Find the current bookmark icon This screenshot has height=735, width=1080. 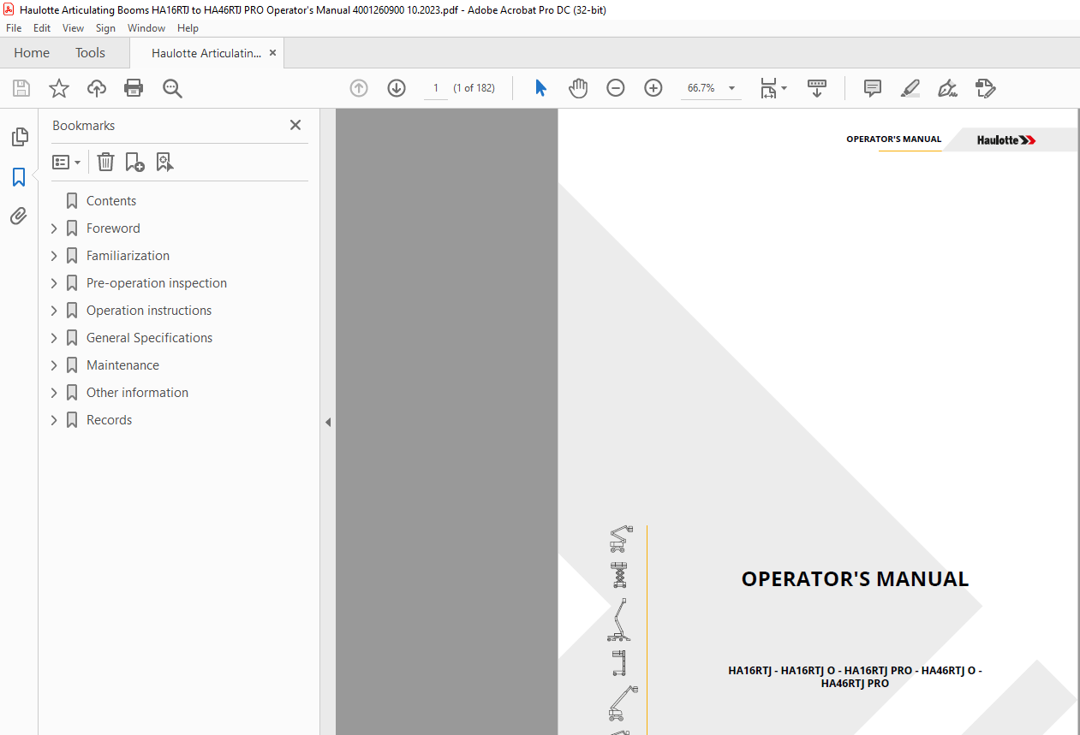(x=164, y=162)
